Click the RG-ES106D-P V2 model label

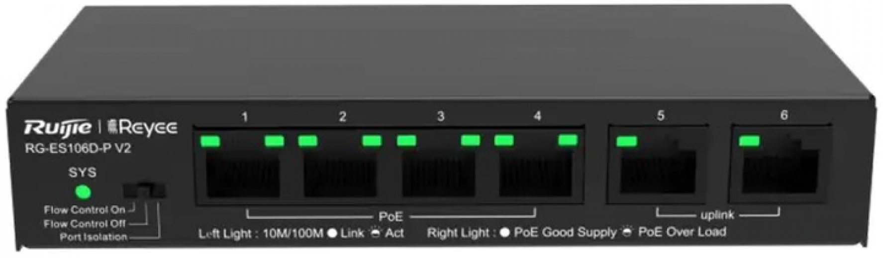[x=78, y=148]
